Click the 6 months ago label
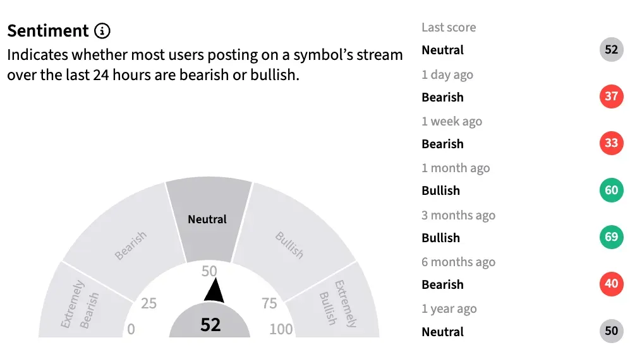 459,262
